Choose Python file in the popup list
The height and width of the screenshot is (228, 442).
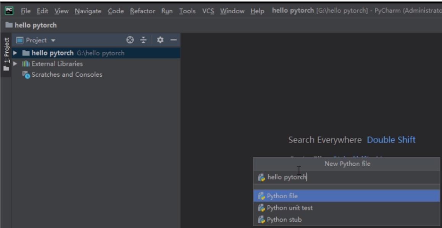[347, 196]
